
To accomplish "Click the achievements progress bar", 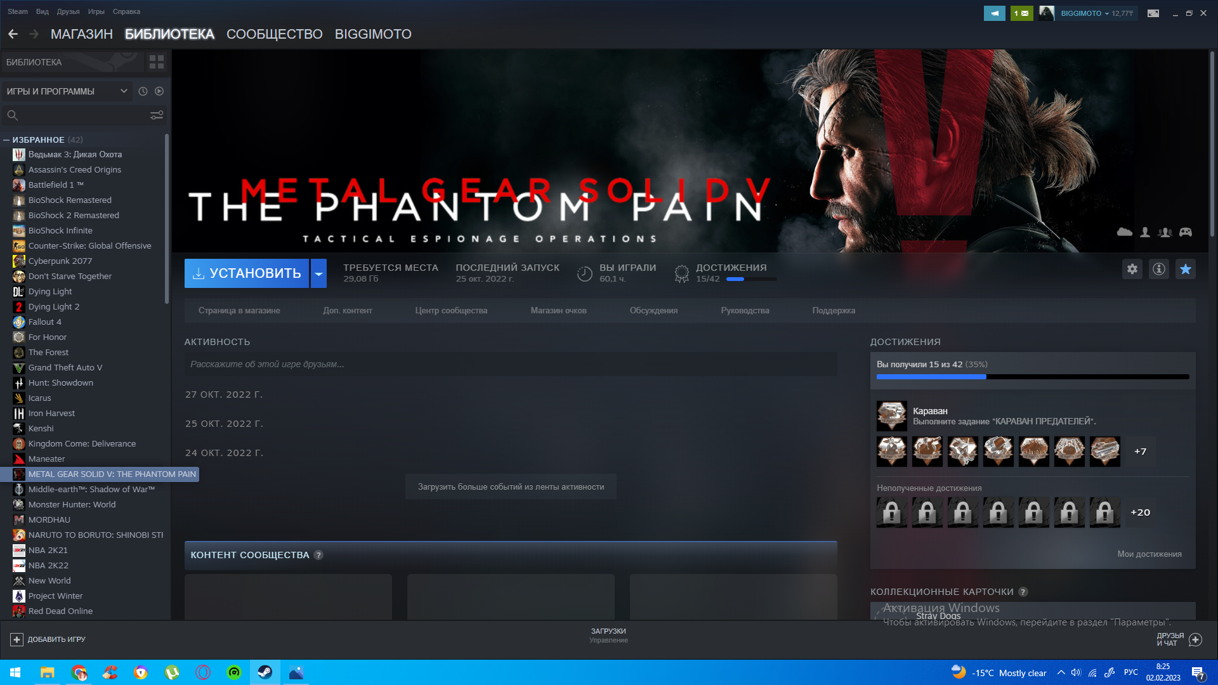I will [x=1033, y=377].
